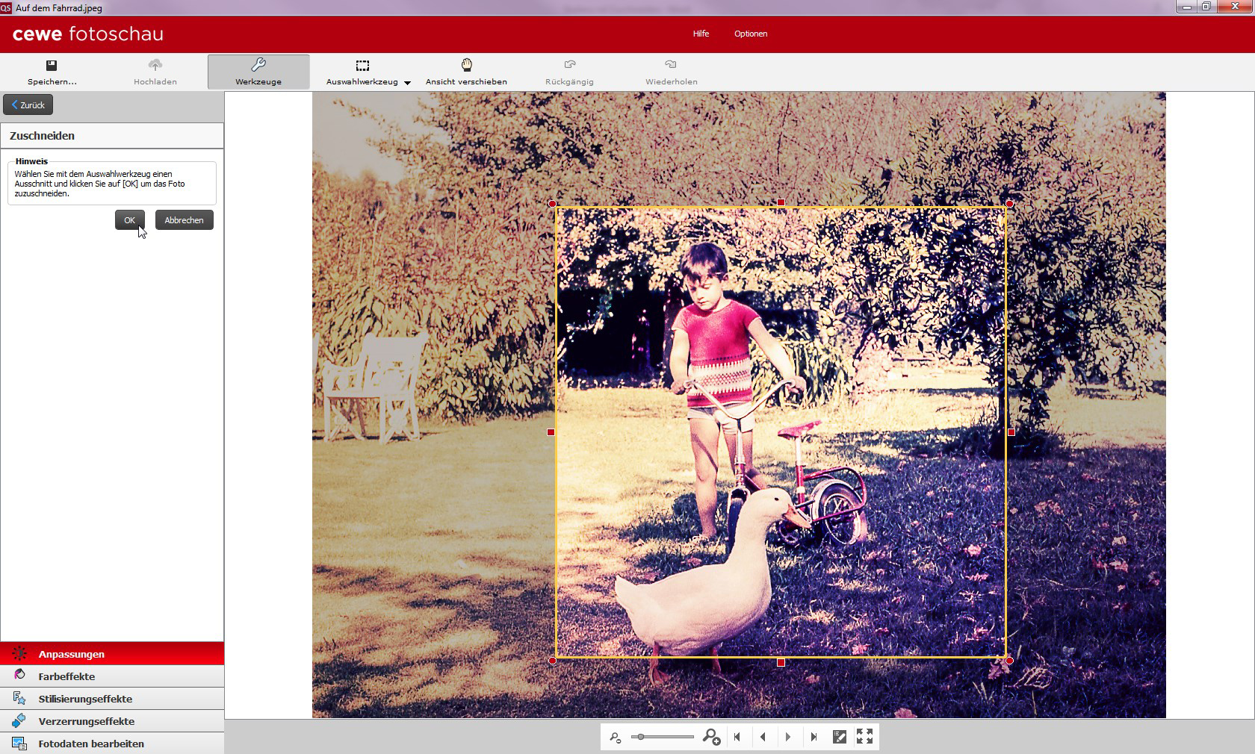Click the edit photo info pencil icon
The height and width of the screenshot is (754, 1255).
click(x=840, y=737)
